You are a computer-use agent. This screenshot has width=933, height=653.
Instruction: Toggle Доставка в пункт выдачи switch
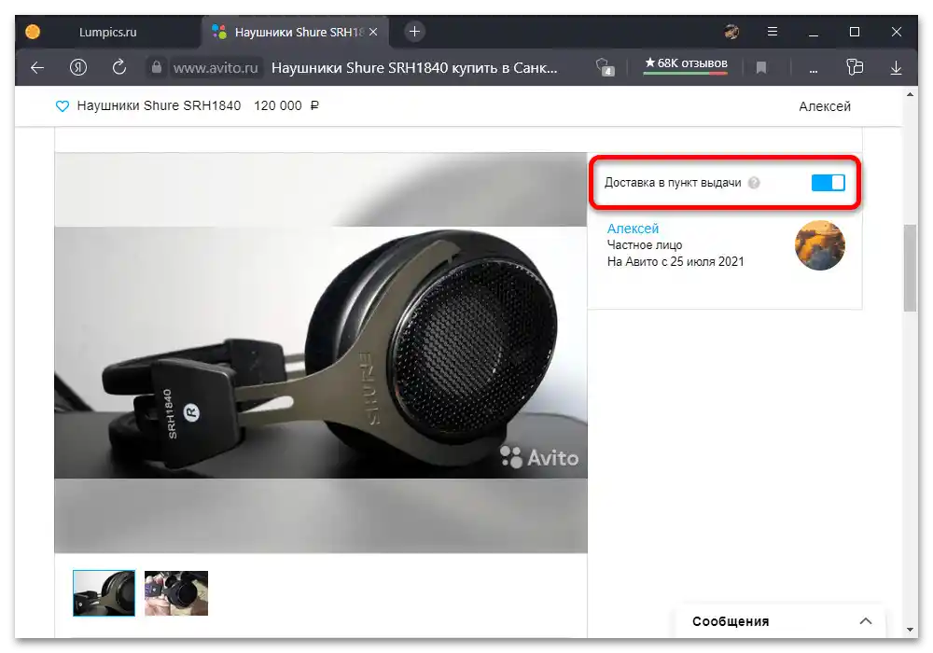click(828, 183)
